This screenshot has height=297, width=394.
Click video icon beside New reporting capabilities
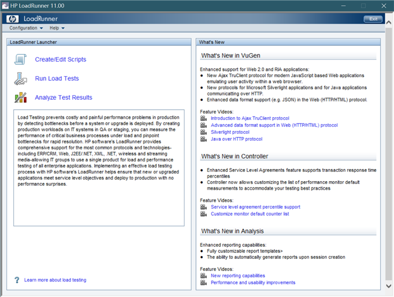click(x=203, y=276)
